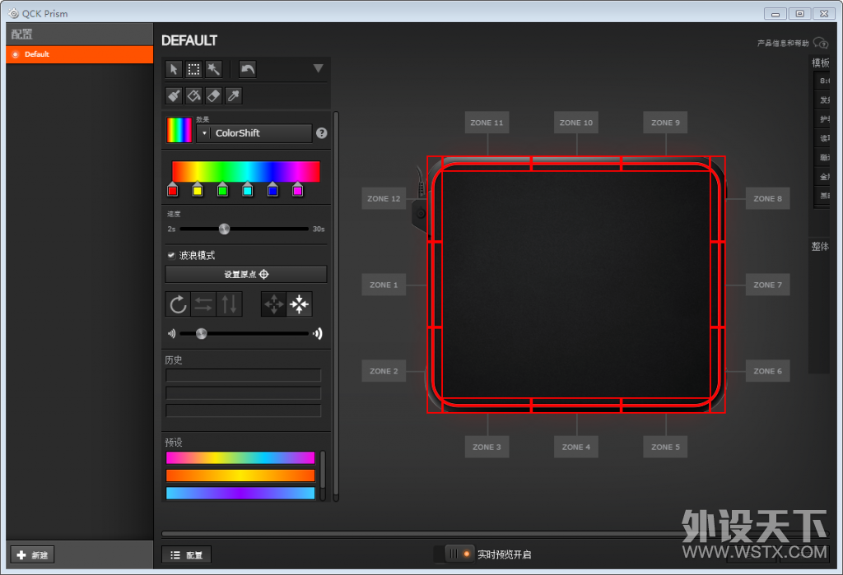The height and width of the screenshot is (575, 843).
Task: Select the magic wand tool
Action: click(212, 69)
